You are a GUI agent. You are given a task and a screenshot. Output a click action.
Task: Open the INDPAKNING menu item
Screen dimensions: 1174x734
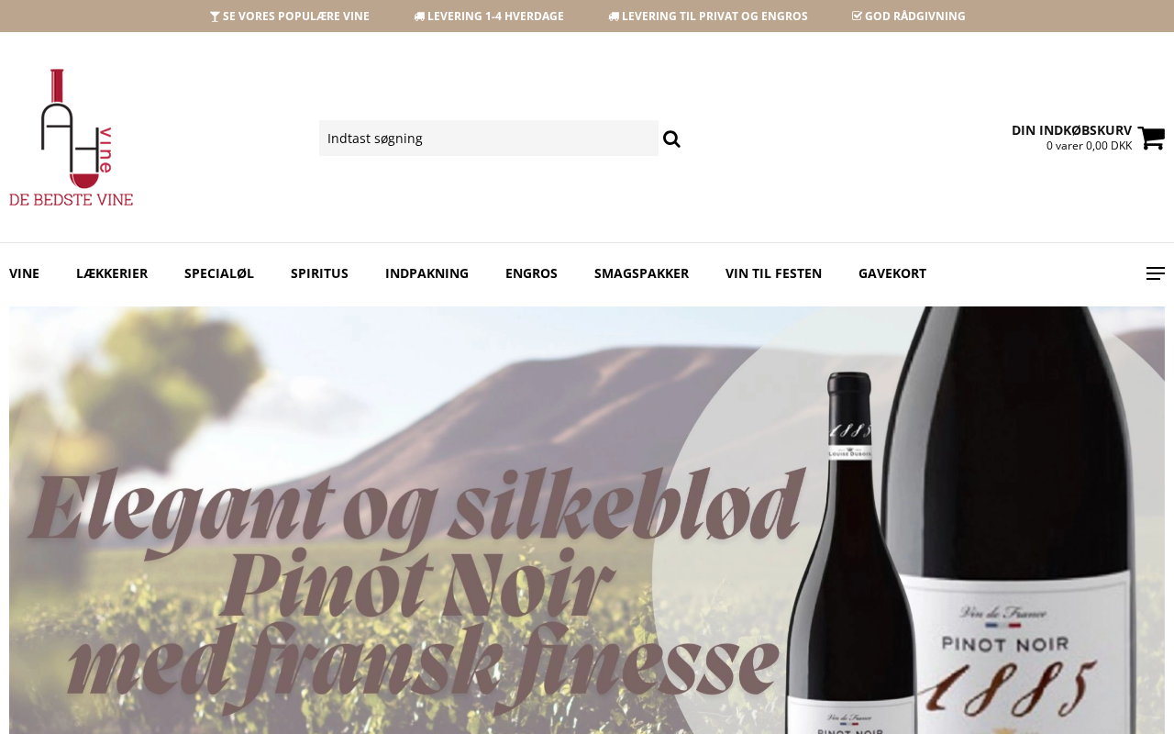pyautogui.click(x=426, y=273)
